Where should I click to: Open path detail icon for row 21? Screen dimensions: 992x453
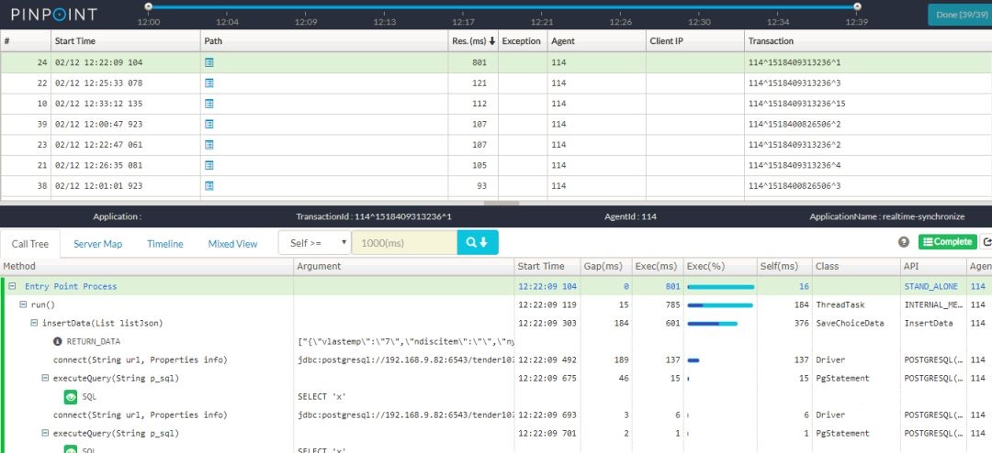(x=209, y=165)
